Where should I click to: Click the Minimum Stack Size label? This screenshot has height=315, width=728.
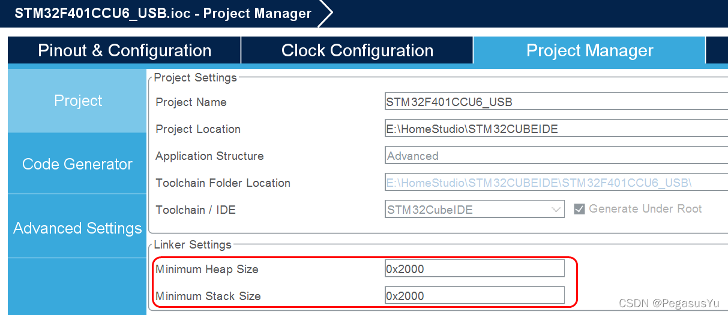[208, 296]
